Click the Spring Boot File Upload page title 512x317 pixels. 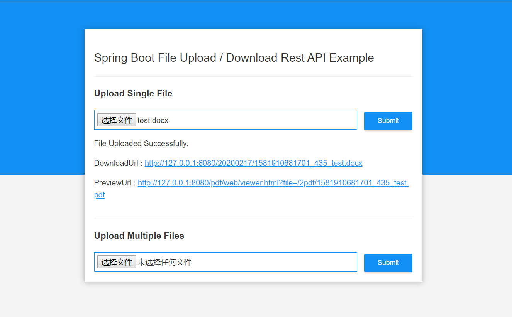click(234, 58)
